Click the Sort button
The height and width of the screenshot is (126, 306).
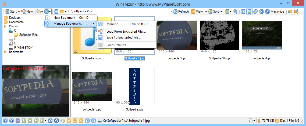tap(214, 12)
